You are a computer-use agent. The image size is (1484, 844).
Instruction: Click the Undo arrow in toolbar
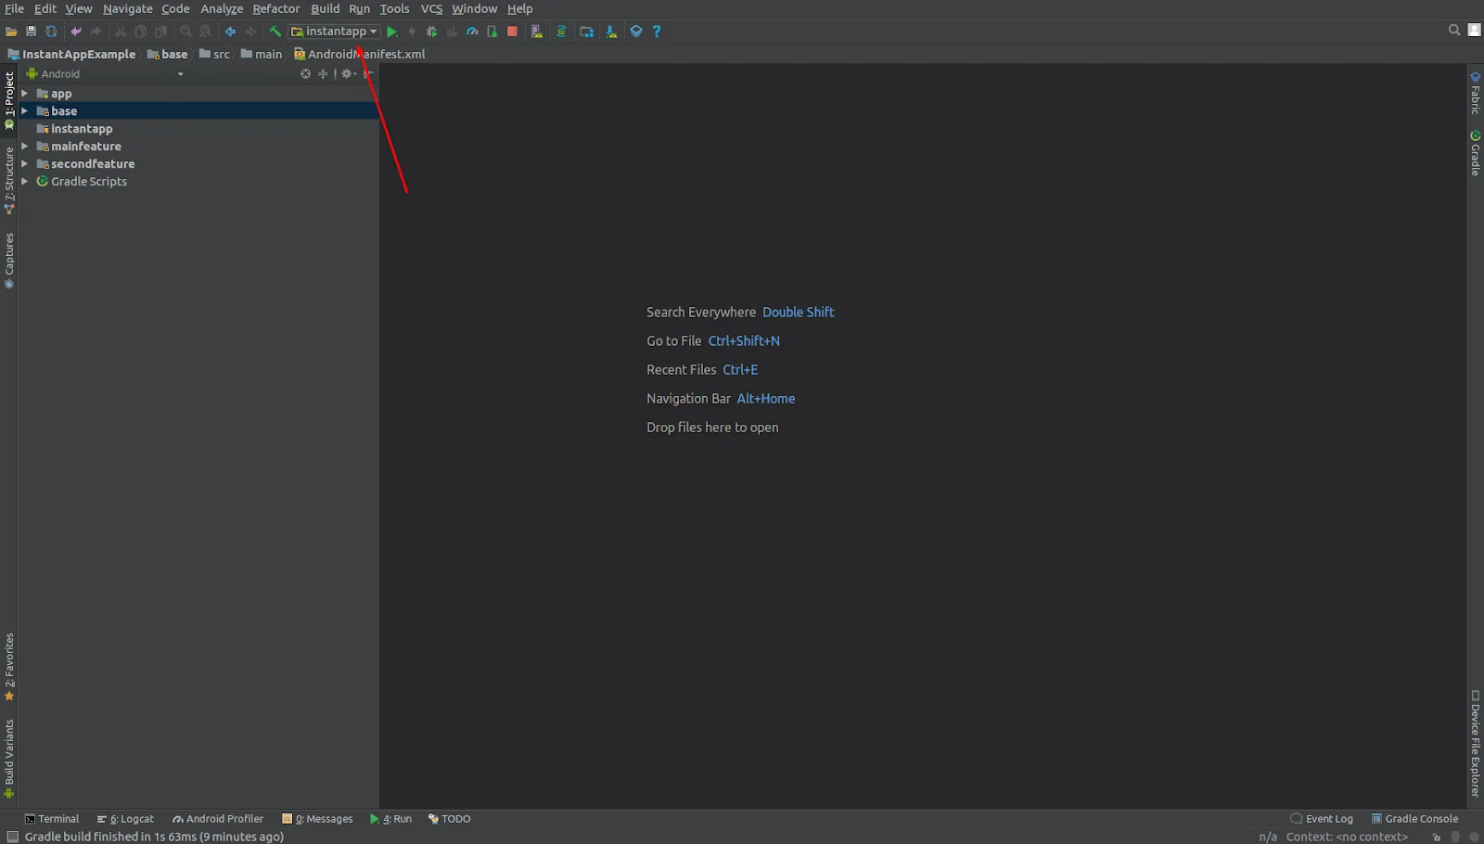tap(76, 32)
